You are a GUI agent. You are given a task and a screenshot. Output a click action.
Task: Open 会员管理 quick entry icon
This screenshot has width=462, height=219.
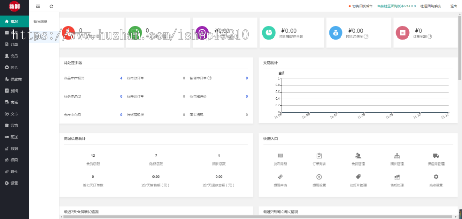click(358, 156)
